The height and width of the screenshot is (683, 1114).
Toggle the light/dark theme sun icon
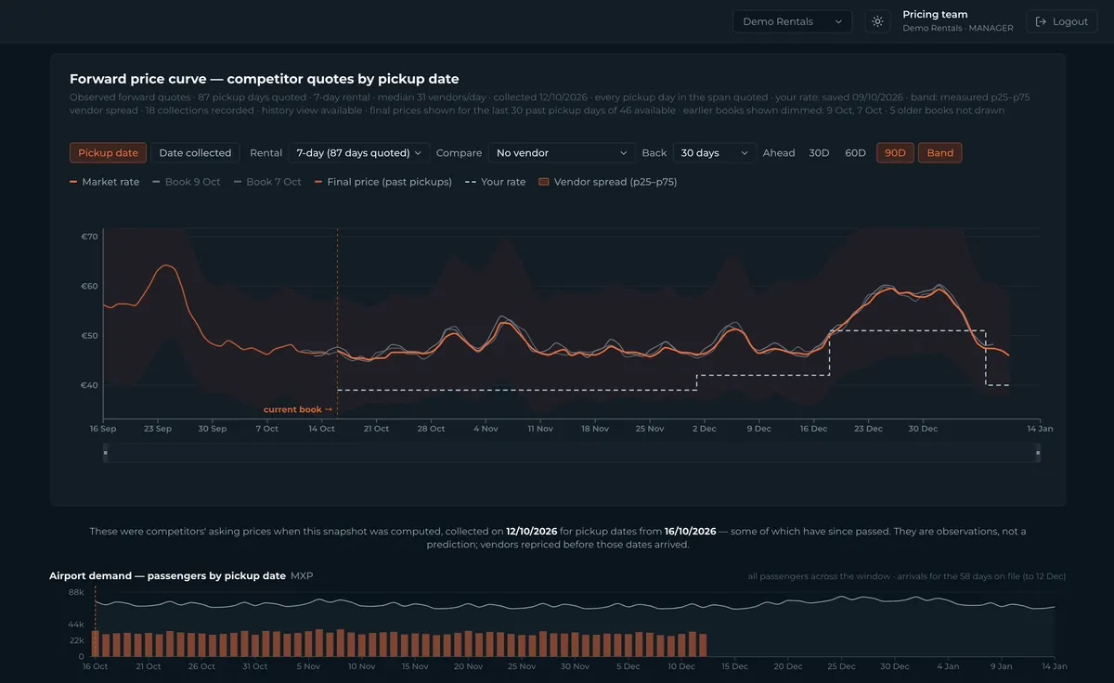point(877,21)
